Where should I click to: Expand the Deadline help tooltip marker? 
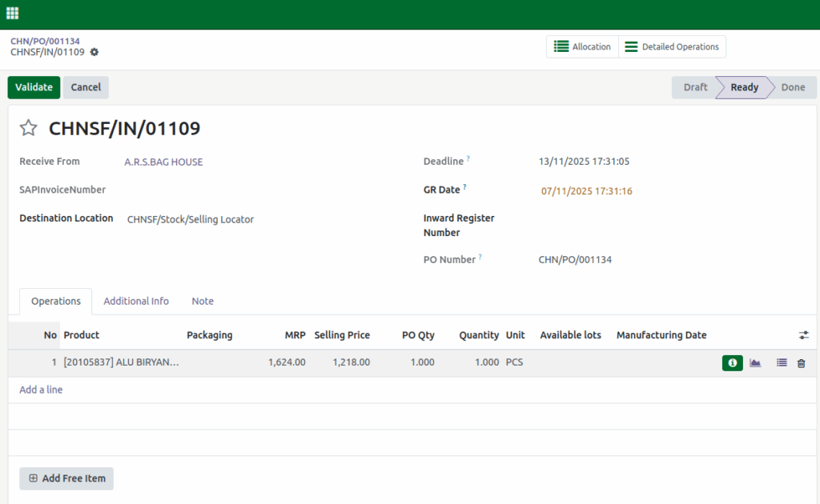(x=470, y=157)
